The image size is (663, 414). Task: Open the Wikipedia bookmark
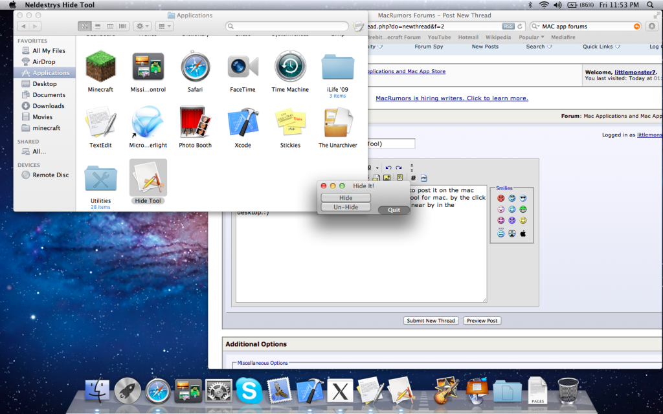pos(498,37)
